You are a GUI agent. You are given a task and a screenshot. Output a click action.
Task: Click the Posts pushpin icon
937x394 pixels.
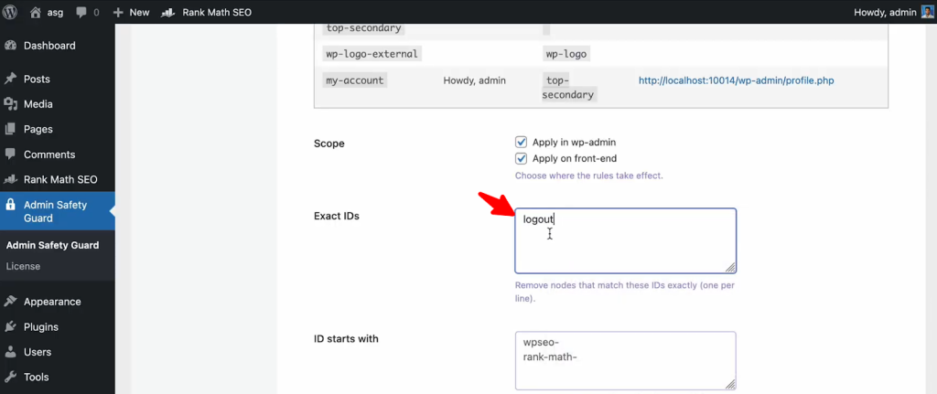[11, 80]
